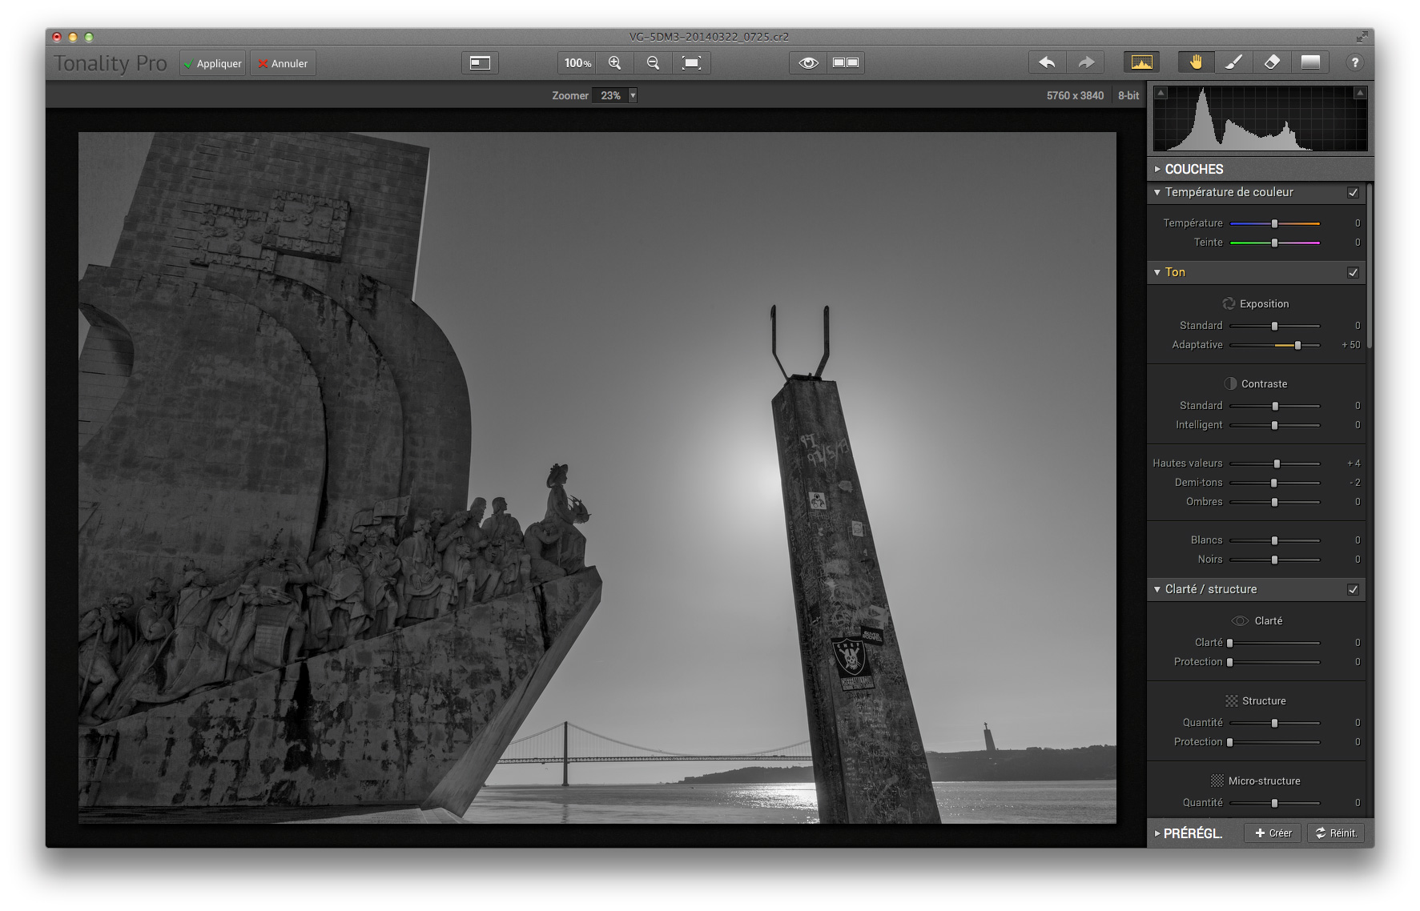
Task: Click the Exposition icon
Action: click(x=1229, y=303)
